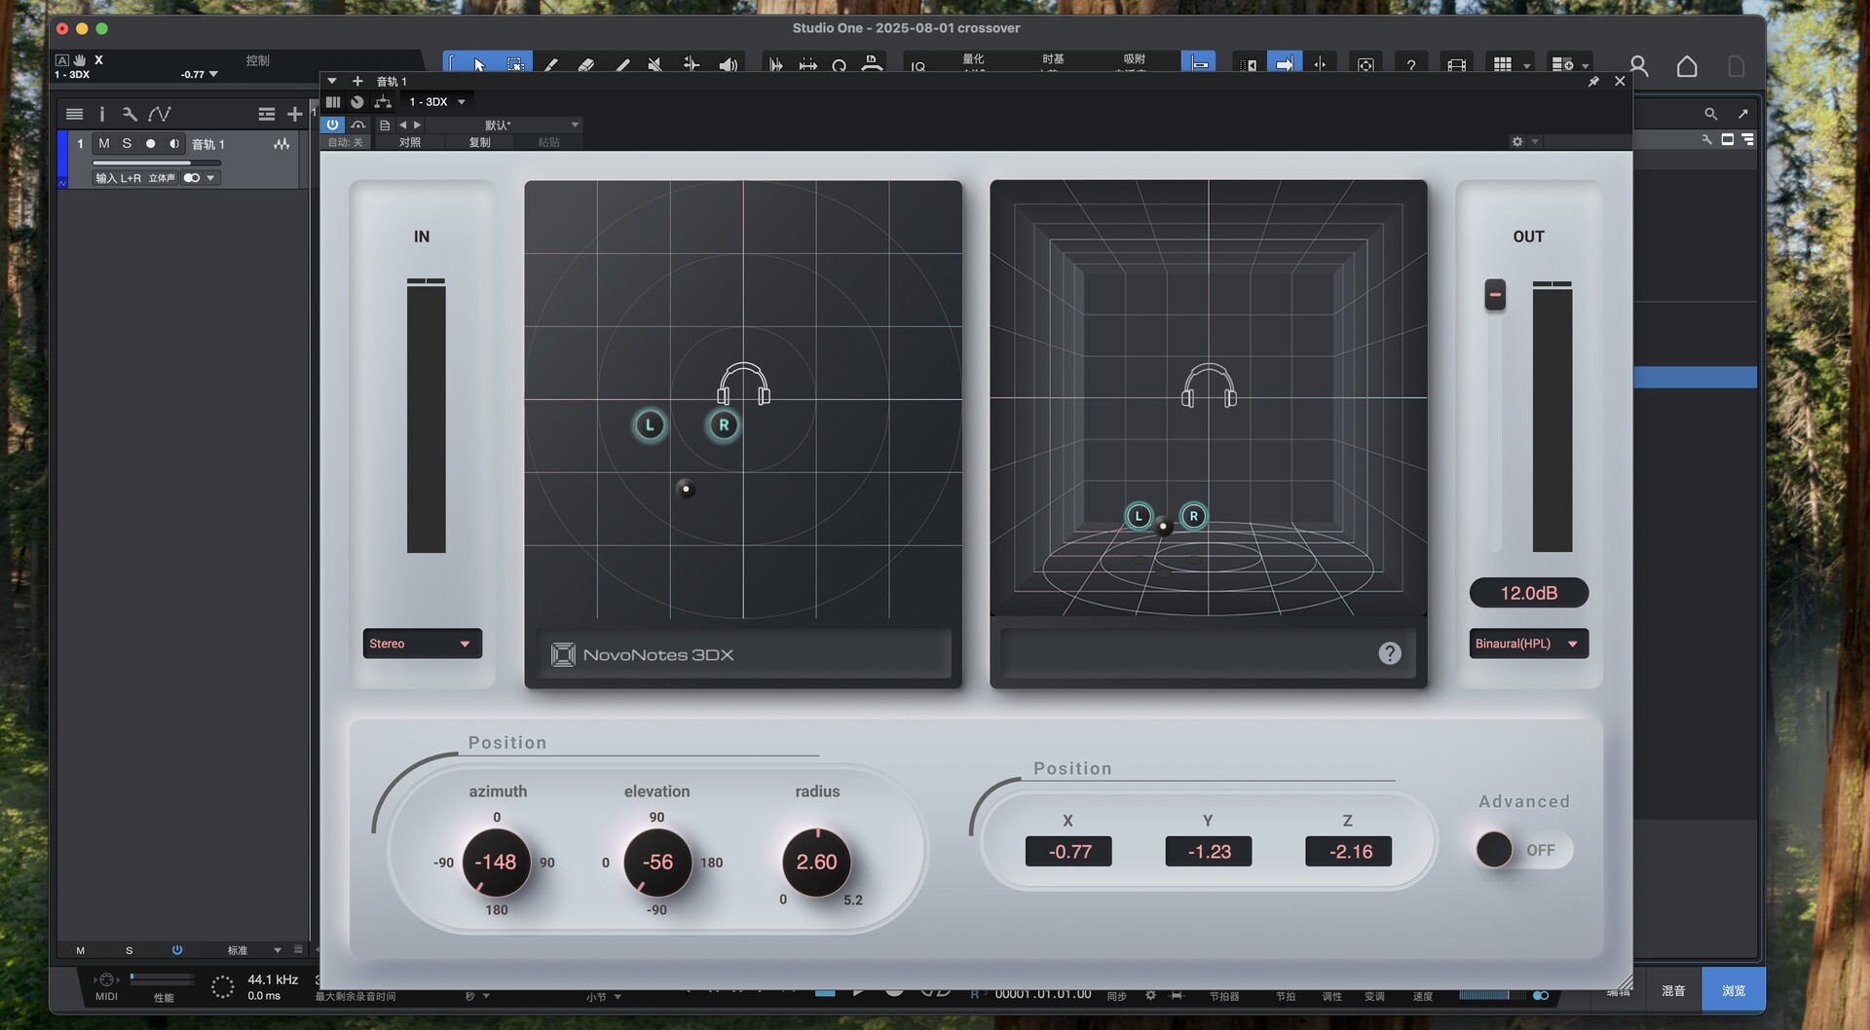Toggle 3DX plugin power bypass
This screenshot has height=1030, width=1870.
tap(332, 125)
